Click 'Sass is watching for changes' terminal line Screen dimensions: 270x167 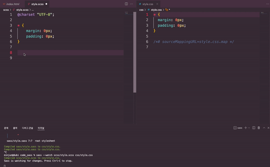pyautogui.click(x=38, y=161)
